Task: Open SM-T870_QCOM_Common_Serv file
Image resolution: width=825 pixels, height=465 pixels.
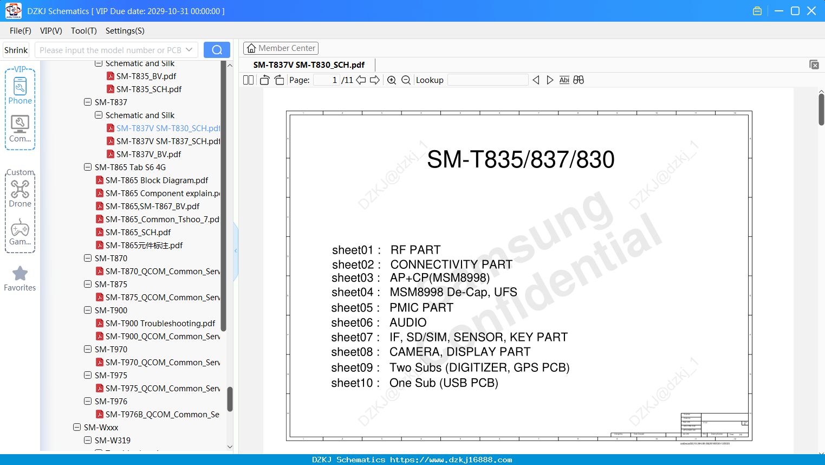Action: (x=158, y=271)
